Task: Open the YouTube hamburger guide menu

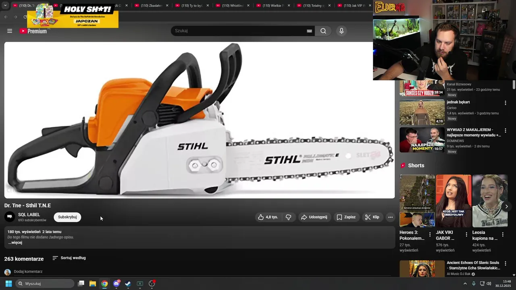Action: [x=10, y=31]
